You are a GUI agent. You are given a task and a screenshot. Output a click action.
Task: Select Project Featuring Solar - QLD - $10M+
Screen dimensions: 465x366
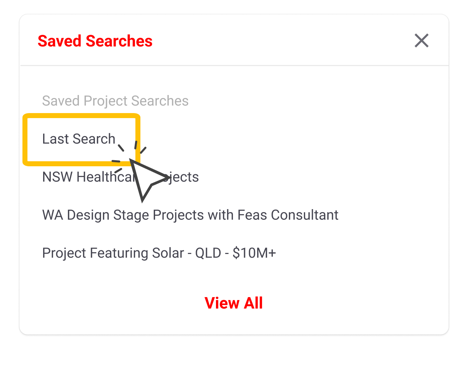pos(159,253)
